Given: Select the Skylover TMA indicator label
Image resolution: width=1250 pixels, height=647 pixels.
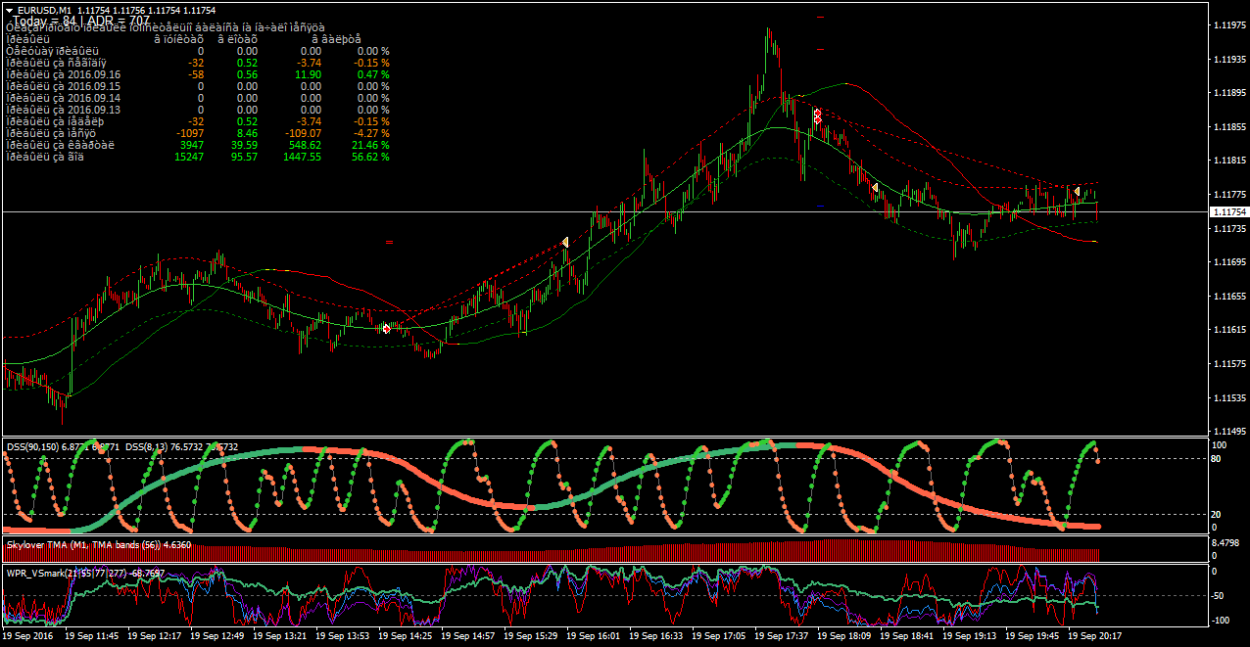Looking at the screenshot, I should [x=98, y=543].
